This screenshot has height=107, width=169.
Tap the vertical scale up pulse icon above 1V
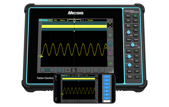coord(110,21)
